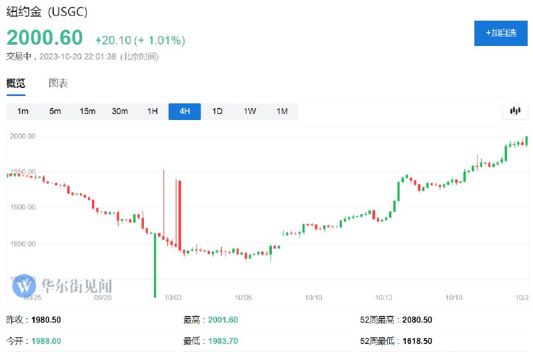This screenshot has width=533, height=352.
Task: Click the 昨收 value 1980.50
Action: coord(46,320)
